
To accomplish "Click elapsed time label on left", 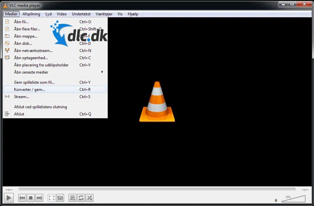I will pyautogui.click(x=9, y=189).
